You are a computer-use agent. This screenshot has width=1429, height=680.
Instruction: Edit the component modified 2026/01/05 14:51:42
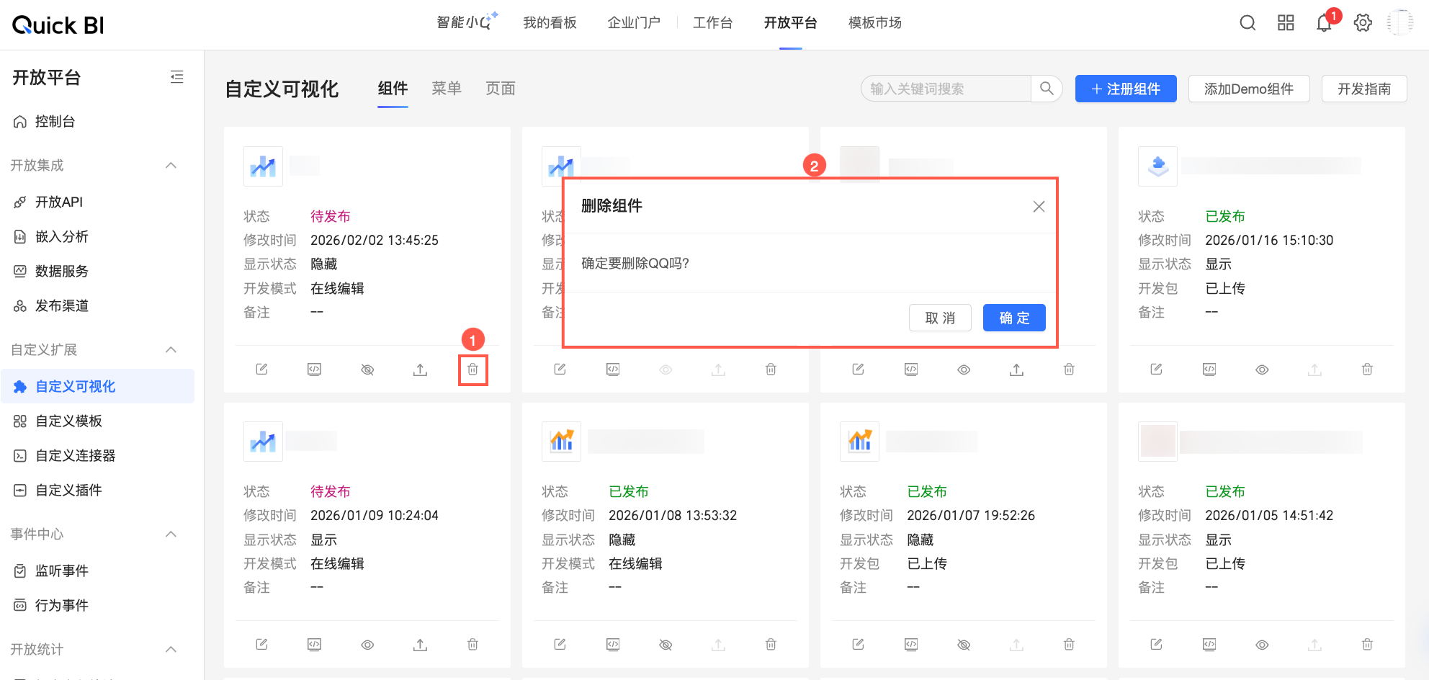(x=1156, y=645)
